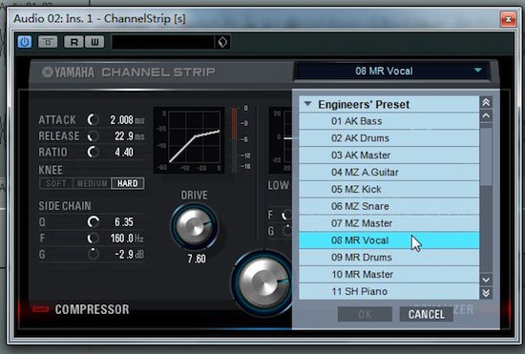Pick the 10 MR Master preset
Screen dimensions: 525x354
pos(388,275)
